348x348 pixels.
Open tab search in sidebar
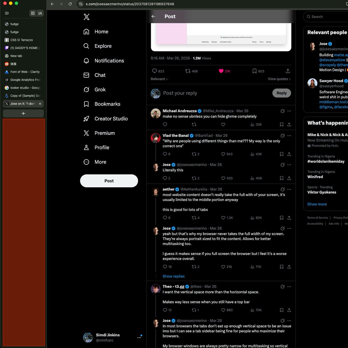40,13
